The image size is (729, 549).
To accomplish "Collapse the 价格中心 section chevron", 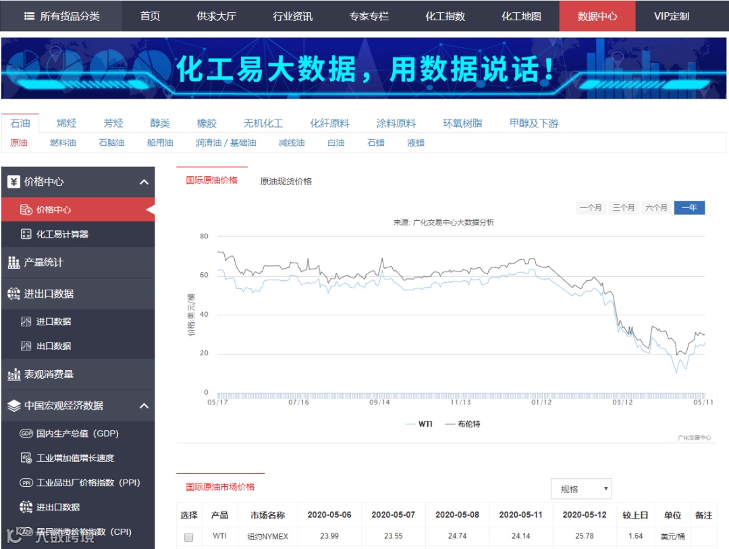I will coord(144,181).
